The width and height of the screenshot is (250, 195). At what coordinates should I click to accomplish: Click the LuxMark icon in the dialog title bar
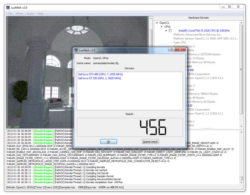click(76, 50)
